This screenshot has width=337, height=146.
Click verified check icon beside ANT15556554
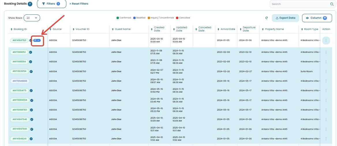coord(32,100)
